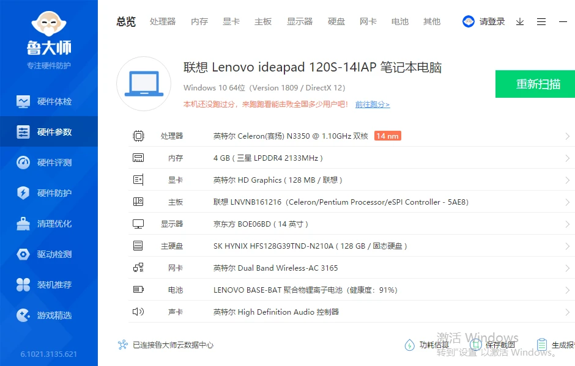Click the green 重新扫描 button
This screenshot has width=575, height=366.
click(535, 84)
